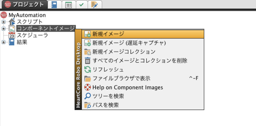Expand the スクリプト tree node
Screen dimensions: 256x126
point(3,22)
